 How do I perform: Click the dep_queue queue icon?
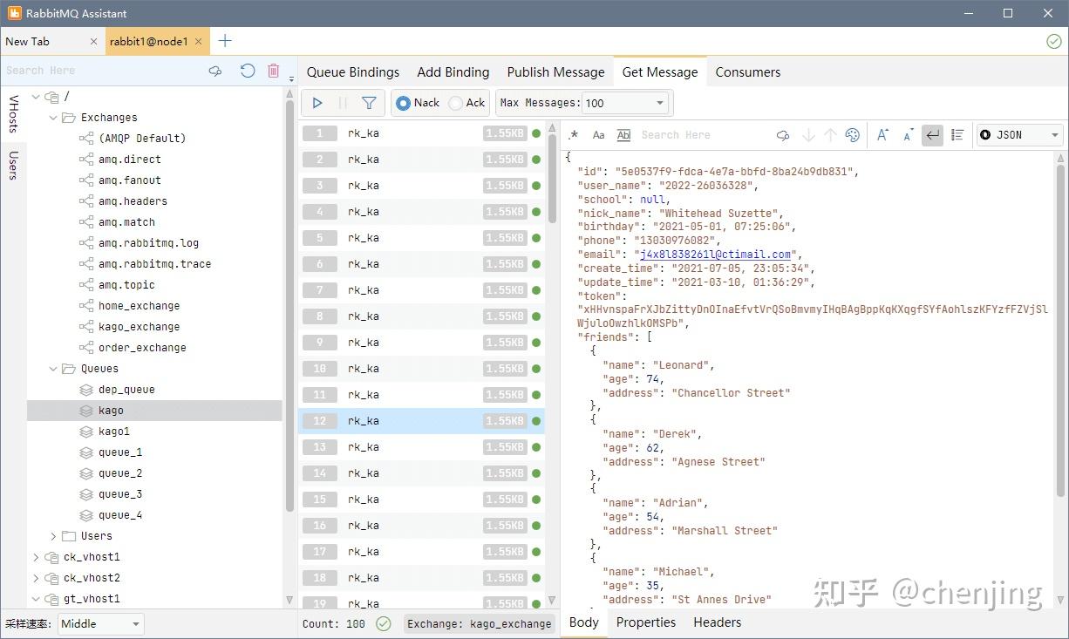click(x=86, y=390)
